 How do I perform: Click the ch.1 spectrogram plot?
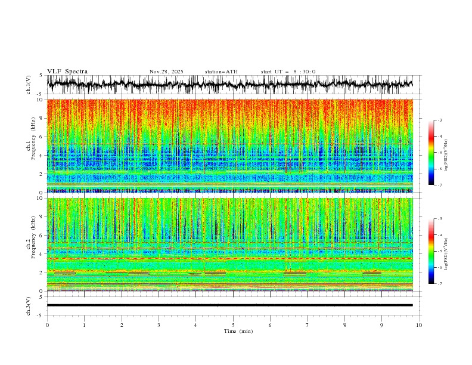pyautogui.click(x=229, y=146)
